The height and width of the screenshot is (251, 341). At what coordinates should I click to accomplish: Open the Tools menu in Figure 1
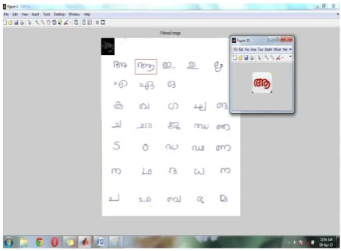point(47,15)
